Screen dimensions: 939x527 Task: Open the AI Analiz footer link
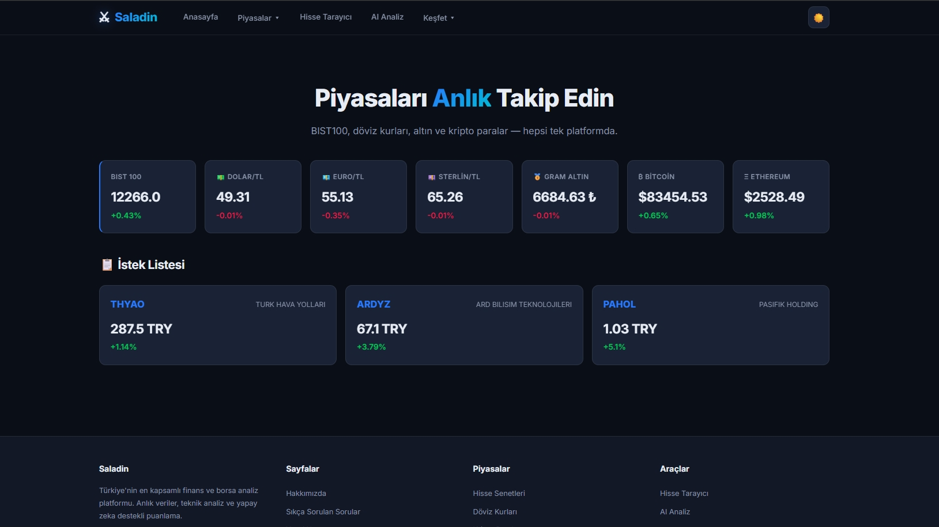675,511
